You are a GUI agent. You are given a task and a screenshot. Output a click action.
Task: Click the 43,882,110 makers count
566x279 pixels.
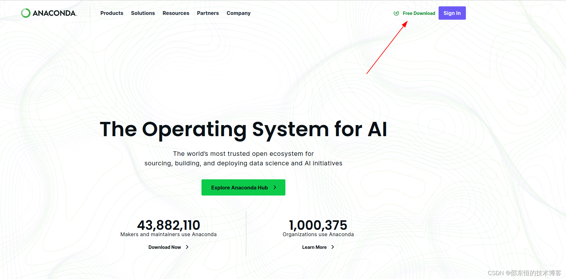[168, 225]
